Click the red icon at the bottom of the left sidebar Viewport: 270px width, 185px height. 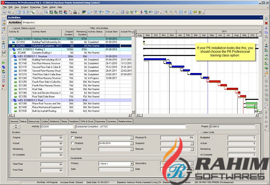[x=3, y=86]
